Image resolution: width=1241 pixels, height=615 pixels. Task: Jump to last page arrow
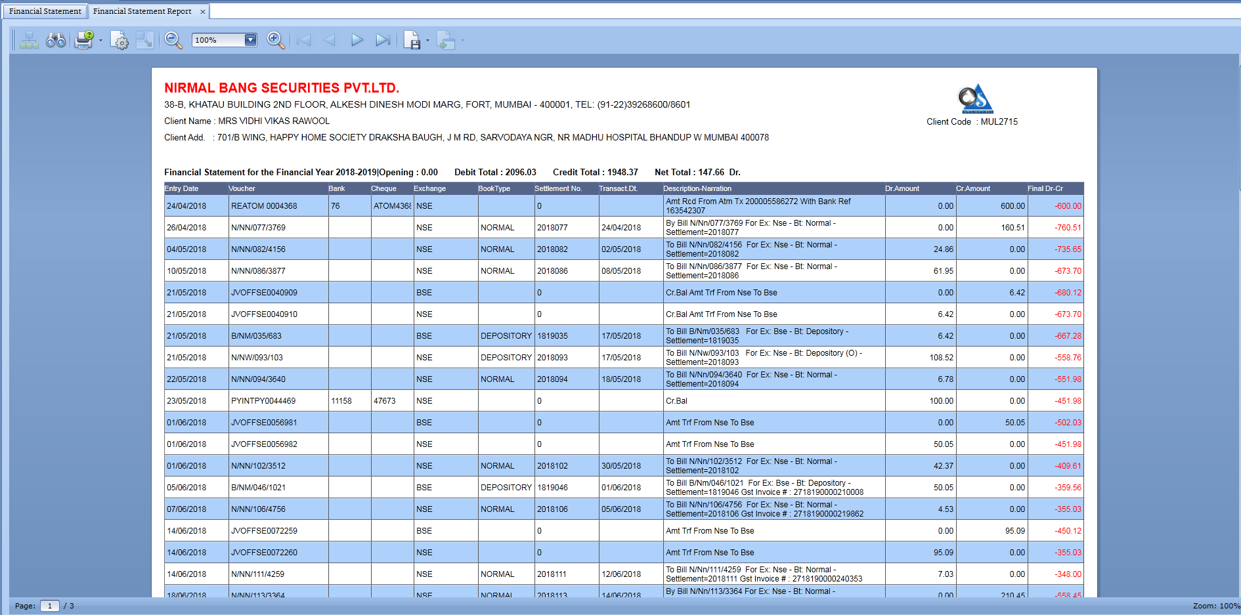click(383, 41)
